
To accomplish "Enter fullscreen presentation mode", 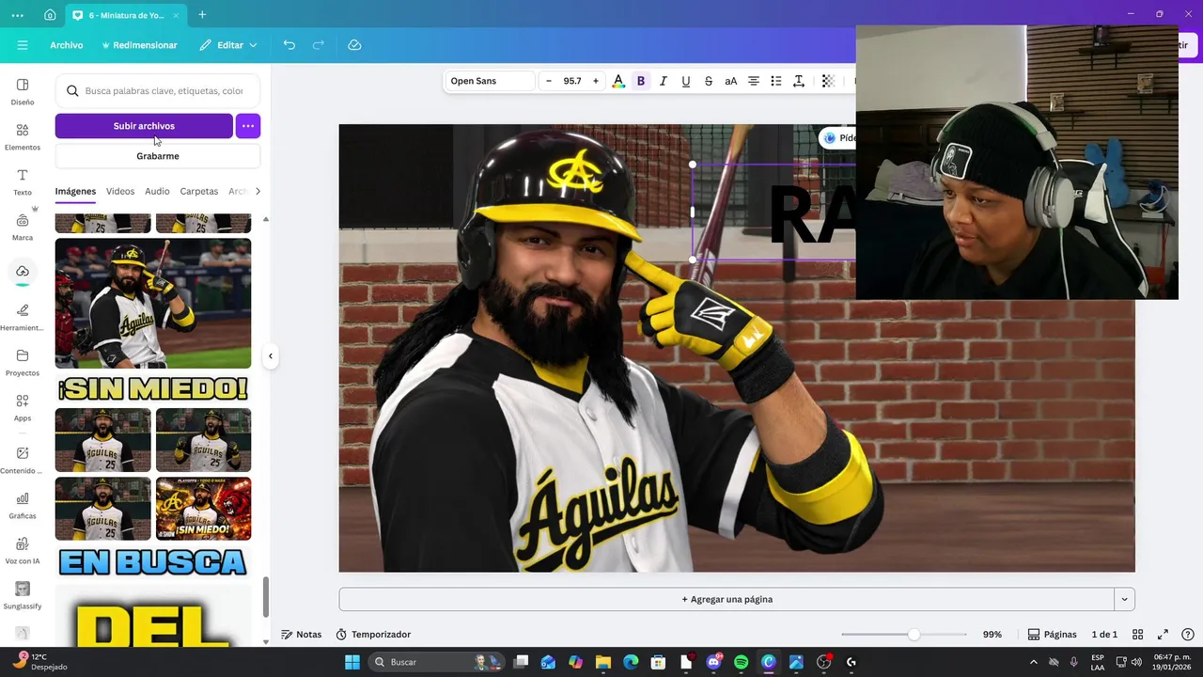I will coord(1163,635).
